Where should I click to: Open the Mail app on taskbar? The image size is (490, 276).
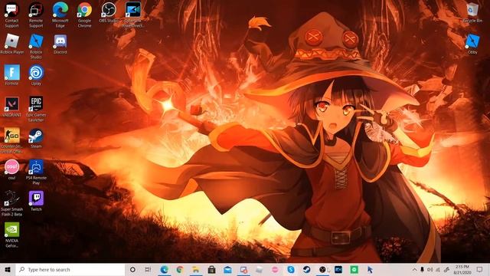tap(227, 269)
